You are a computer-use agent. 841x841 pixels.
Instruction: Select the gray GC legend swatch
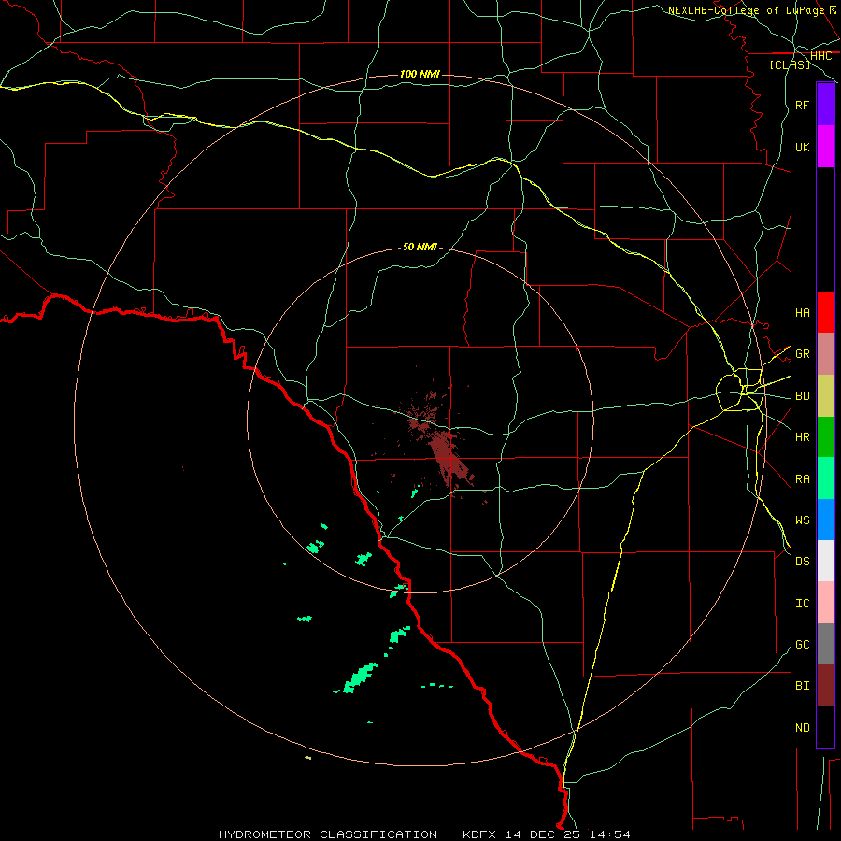(x=825, y=644)
